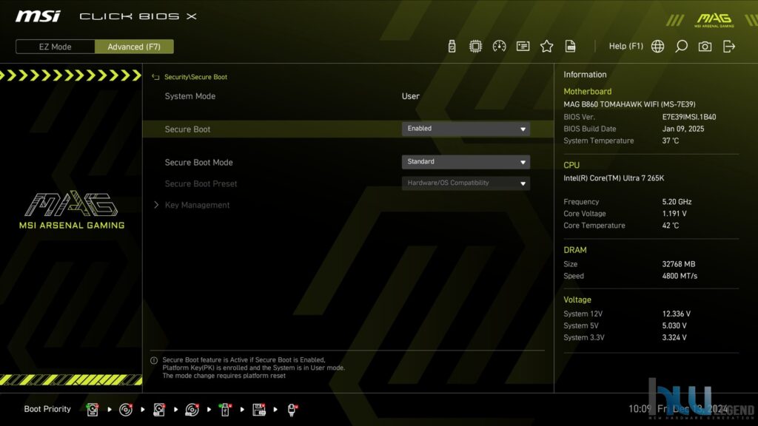758x426 pixels.
Task: Click the DRAM size value "32768 MB"
Action: [x=679, y=264]
